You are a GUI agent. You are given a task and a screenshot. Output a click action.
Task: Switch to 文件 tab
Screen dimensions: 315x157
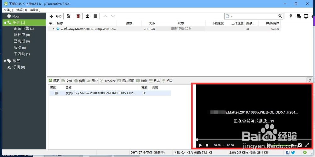point(67,81)
